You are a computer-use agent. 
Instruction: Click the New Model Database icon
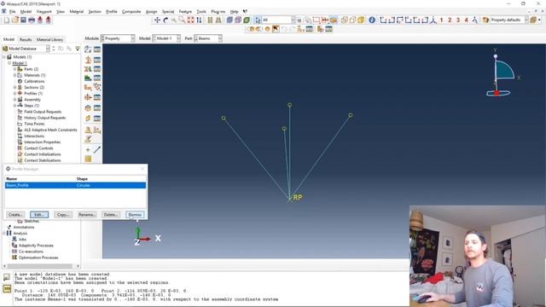[x=7, y=20]
